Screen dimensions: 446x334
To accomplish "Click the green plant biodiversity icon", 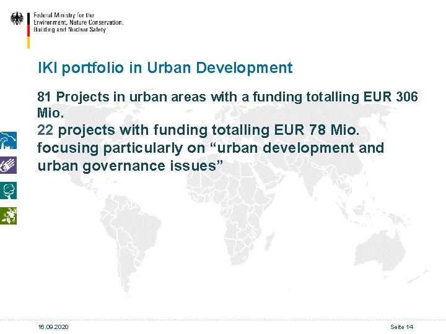I will (x=8, y=216).
